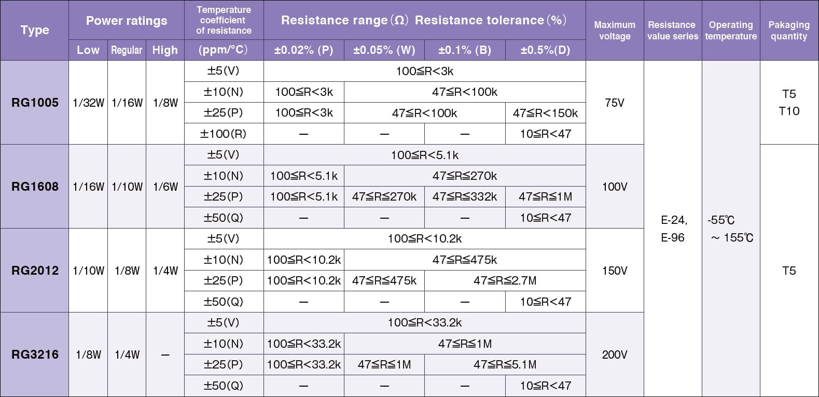Click the 100≦R<33.2k merged cell in ±5(V) row
The width and height of the screenshot is (819, 397).
(x=425, y=323)
